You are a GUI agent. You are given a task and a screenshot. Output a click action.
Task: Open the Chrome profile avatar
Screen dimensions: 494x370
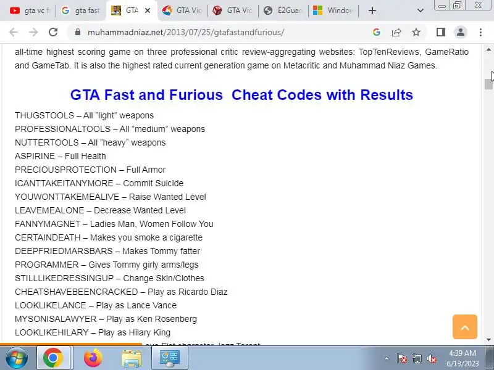click(x=460, y=32)
